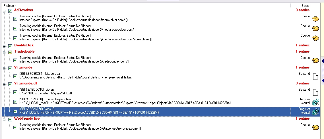
Task: Uncheck media.adrevolver.com/adrevolver/ cookie checkbox
Action: click(15, 38)
